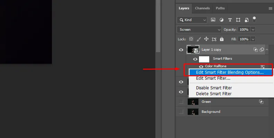Filter layers by smart objects icon
Viewport: 274px width, 138px height.
coord(247,20)
